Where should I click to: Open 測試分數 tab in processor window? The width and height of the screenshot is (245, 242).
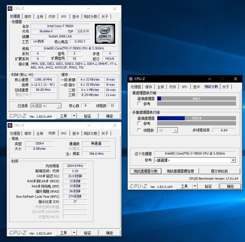click(x=90, y=17)
